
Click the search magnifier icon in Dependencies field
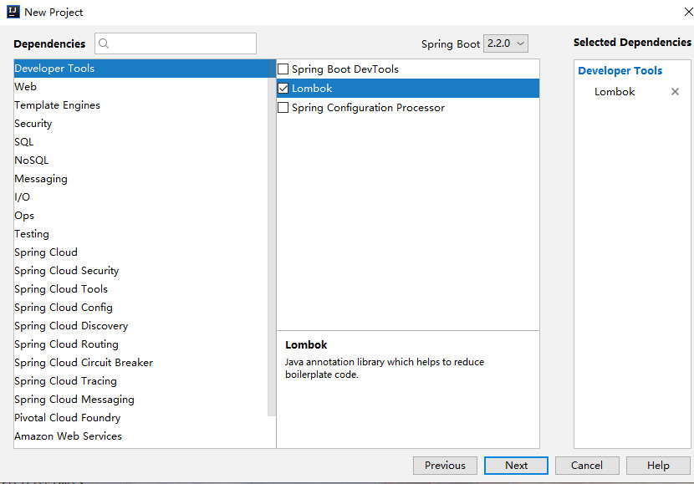click(104, 43)
